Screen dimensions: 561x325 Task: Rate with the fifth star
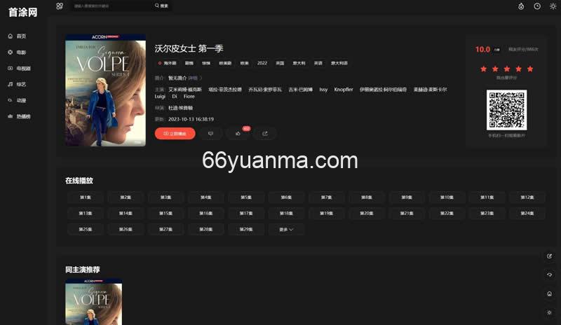tap(530, 69)
